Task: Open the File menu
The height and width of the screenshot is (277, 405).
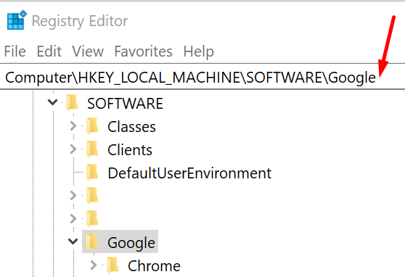Action: click(x=15, y=51)
